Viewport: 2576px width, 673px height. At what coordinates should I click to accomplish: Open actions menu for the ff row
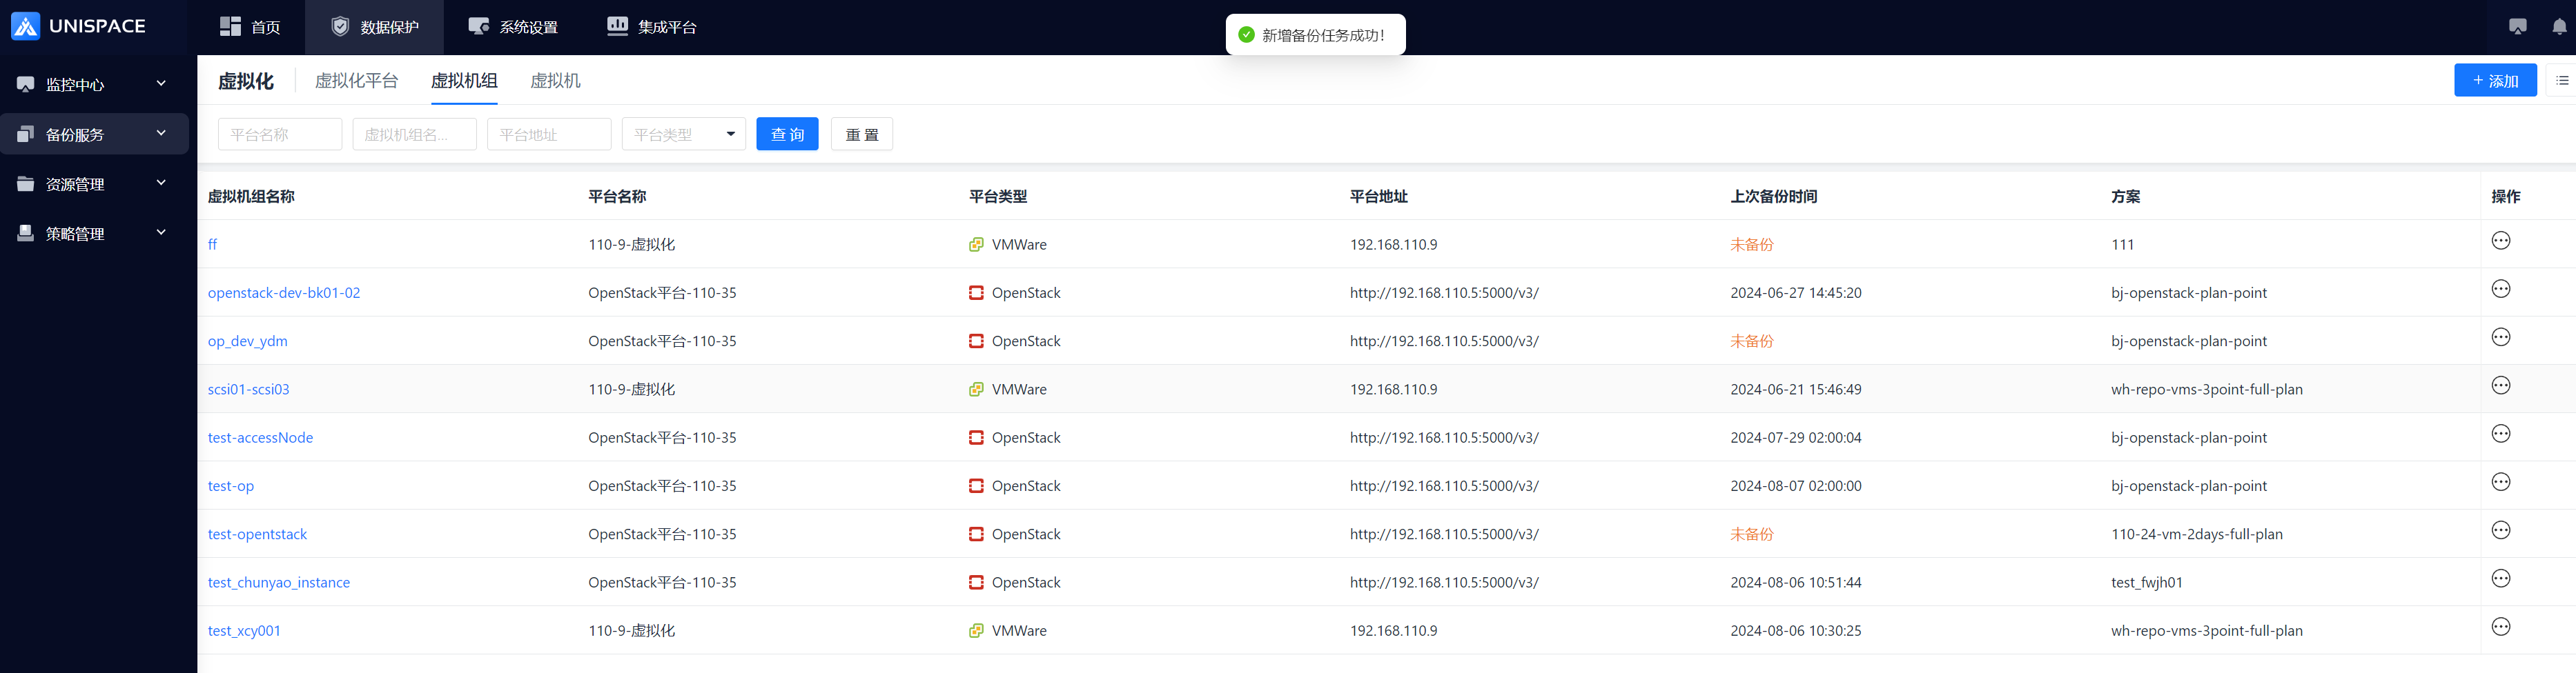2500,241
